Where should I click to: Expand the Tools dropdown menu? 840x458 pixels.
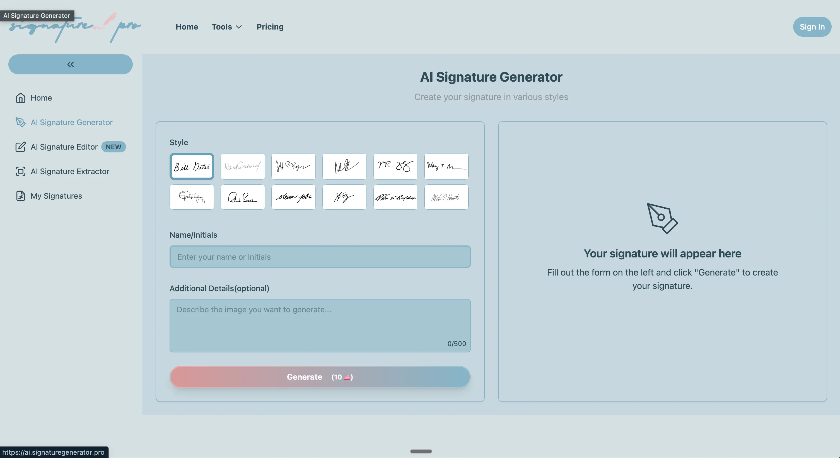227,27
